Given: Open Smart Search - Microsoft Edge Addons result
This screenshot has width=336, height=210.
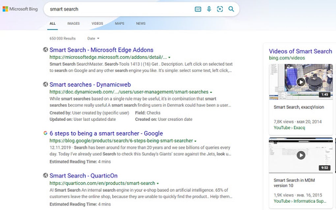Looking at the screenshot, I should [x=101, y=50].
